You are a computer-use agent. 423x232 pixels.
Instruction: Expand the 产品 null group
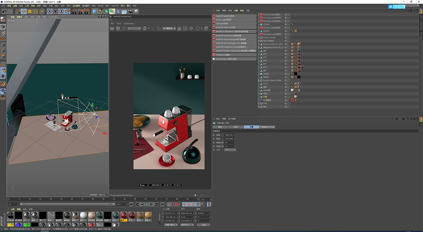click(259, 103)
